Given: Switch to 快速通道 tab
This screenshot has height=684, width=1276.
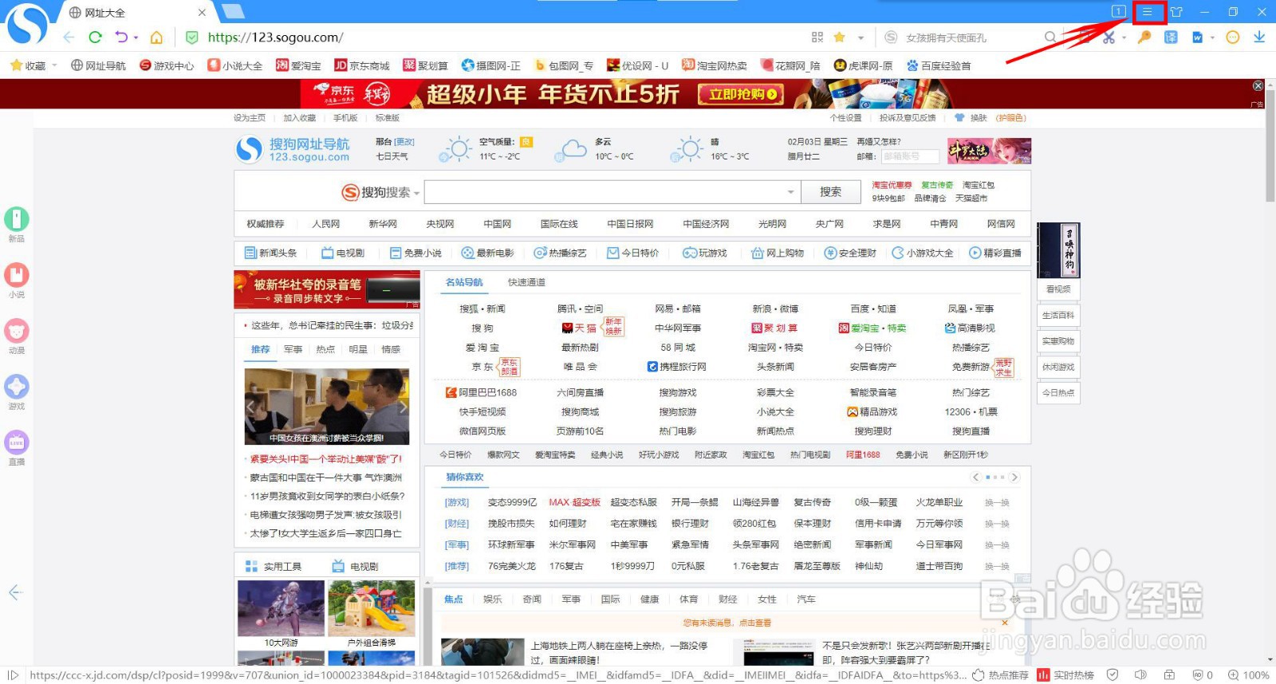Looking at the screenshot, I should (526, 282).
